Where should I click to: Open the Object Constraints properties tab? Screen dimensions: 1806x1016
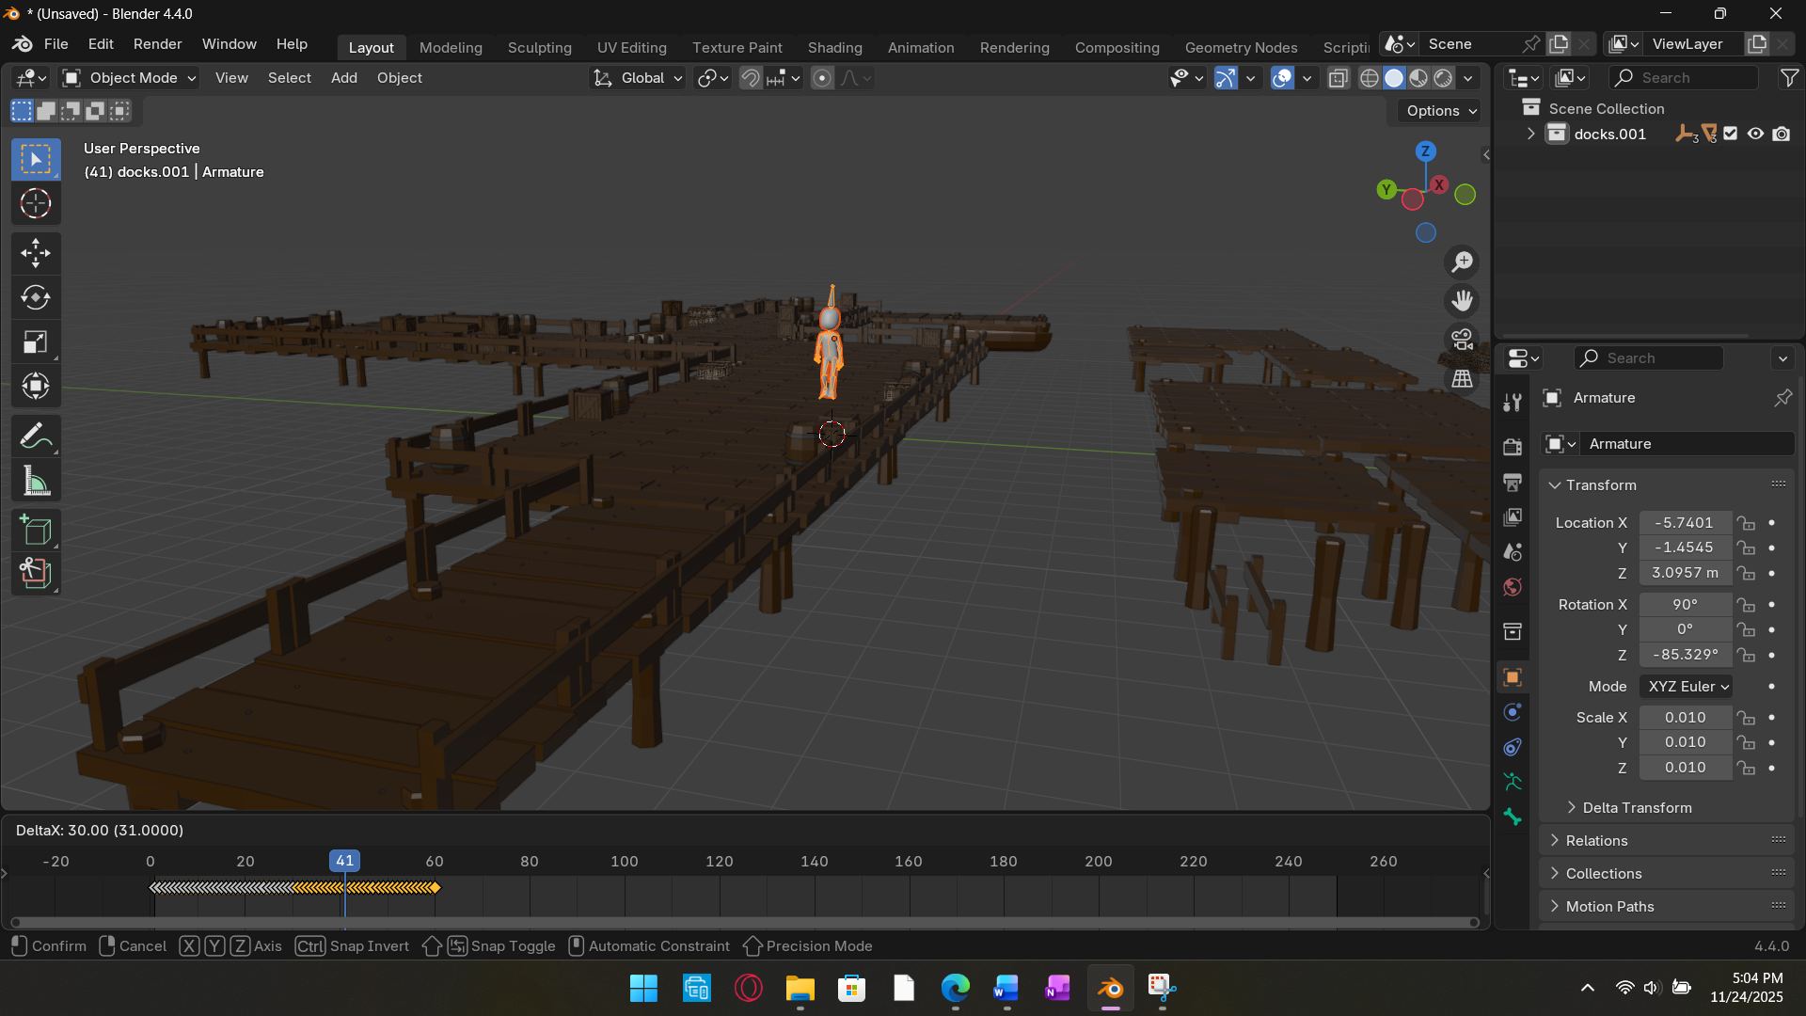click(1513, 747)
